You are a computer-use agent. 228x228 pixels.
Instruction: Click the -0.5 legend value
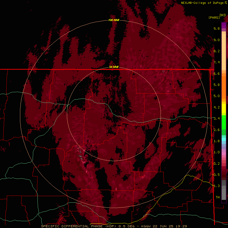pos(216,175)
